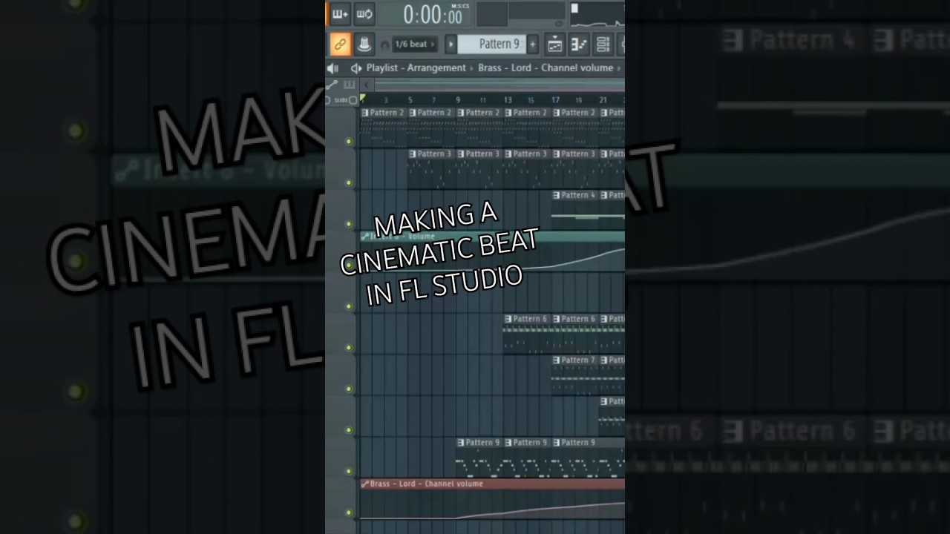The image size is (950, 534).
Task: Mute the Pattern 2 track LED
Action: point(349,141)
